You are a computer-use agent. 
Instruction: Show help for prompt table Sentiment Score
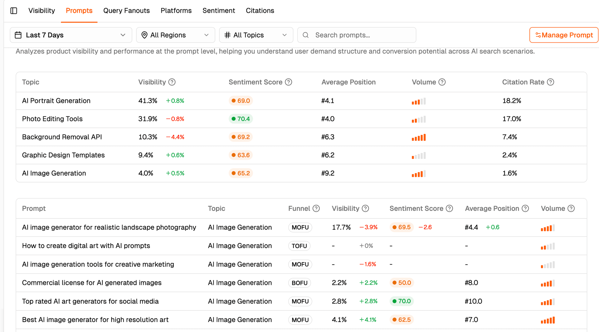pos(449,208)
